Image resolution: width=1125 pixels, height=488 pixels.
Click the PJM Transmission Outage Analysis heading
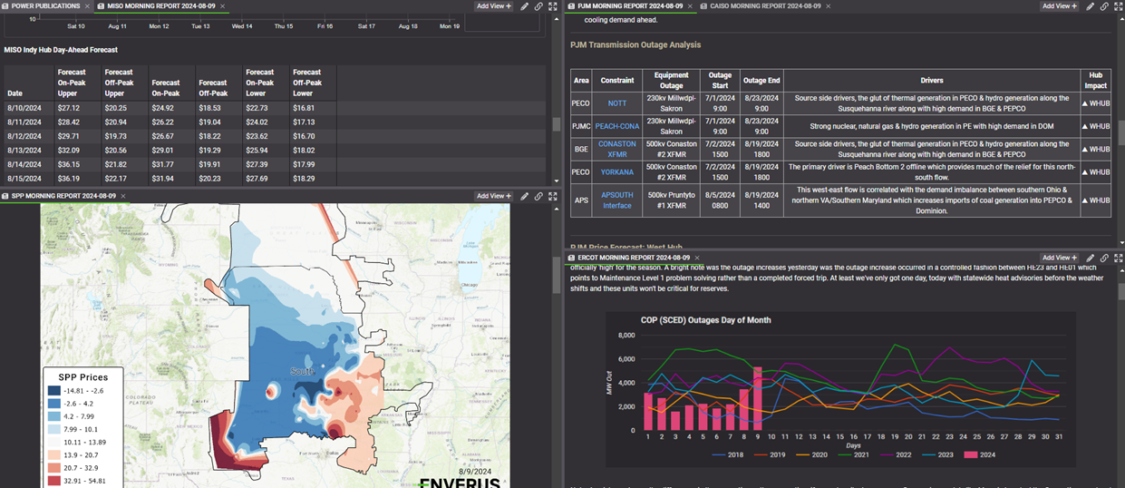click(635, 44)
